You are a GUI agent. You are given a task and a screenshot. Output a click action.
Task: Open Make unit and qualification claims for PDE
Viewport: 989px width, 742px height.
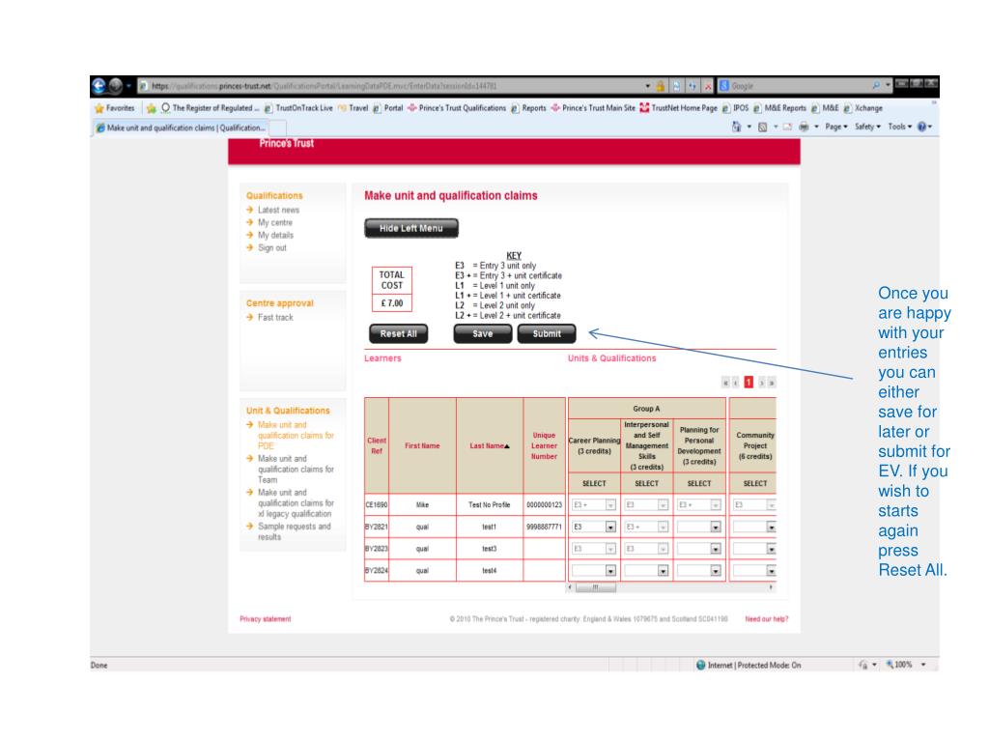(x=296, y=436)
